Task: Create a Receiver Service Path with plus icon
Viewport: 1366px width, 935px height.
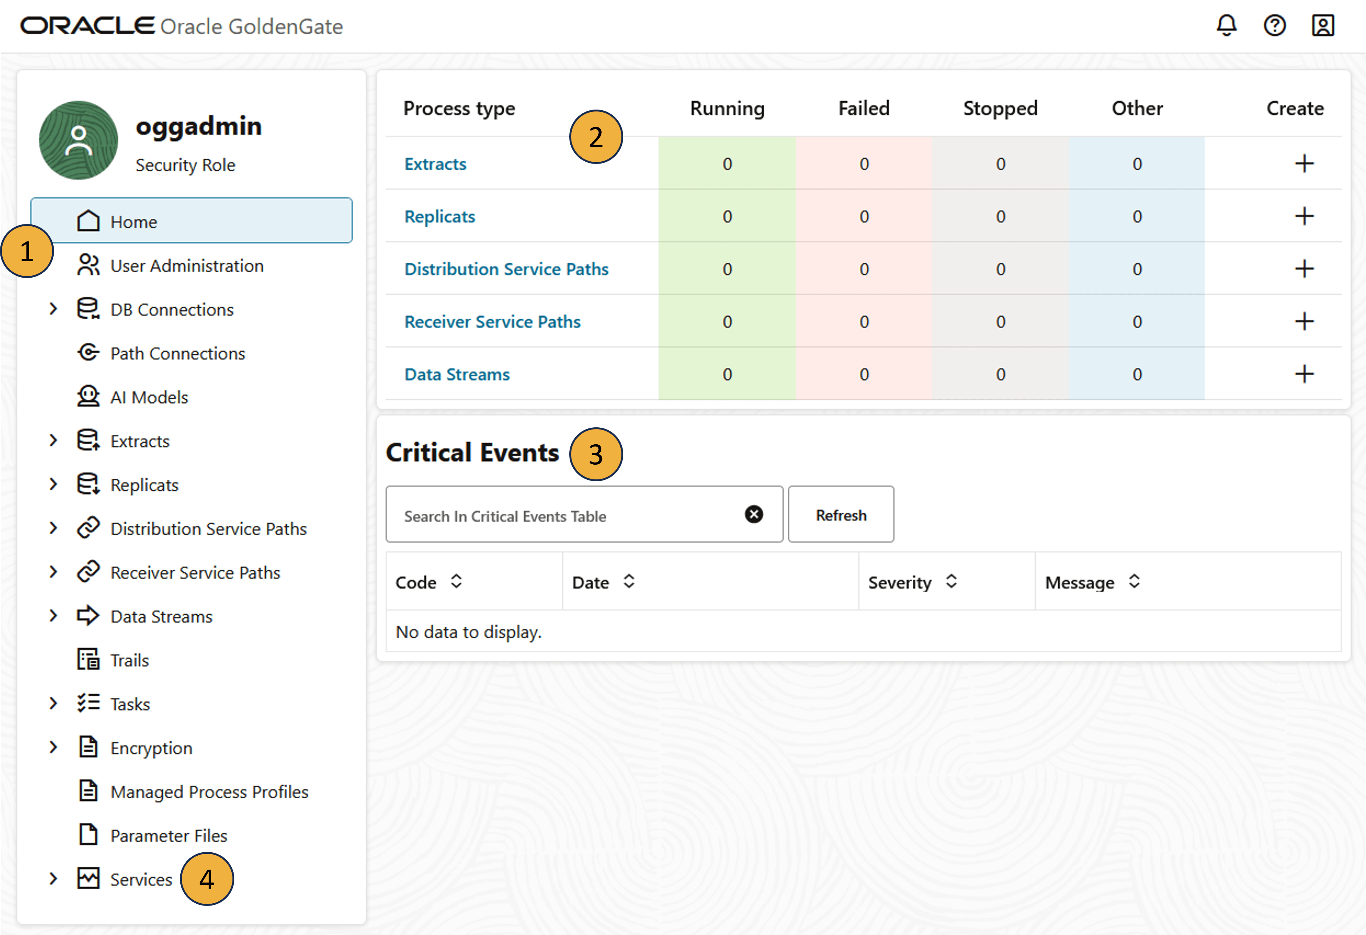Action: pyautogui.click(x=1304, y=321)
